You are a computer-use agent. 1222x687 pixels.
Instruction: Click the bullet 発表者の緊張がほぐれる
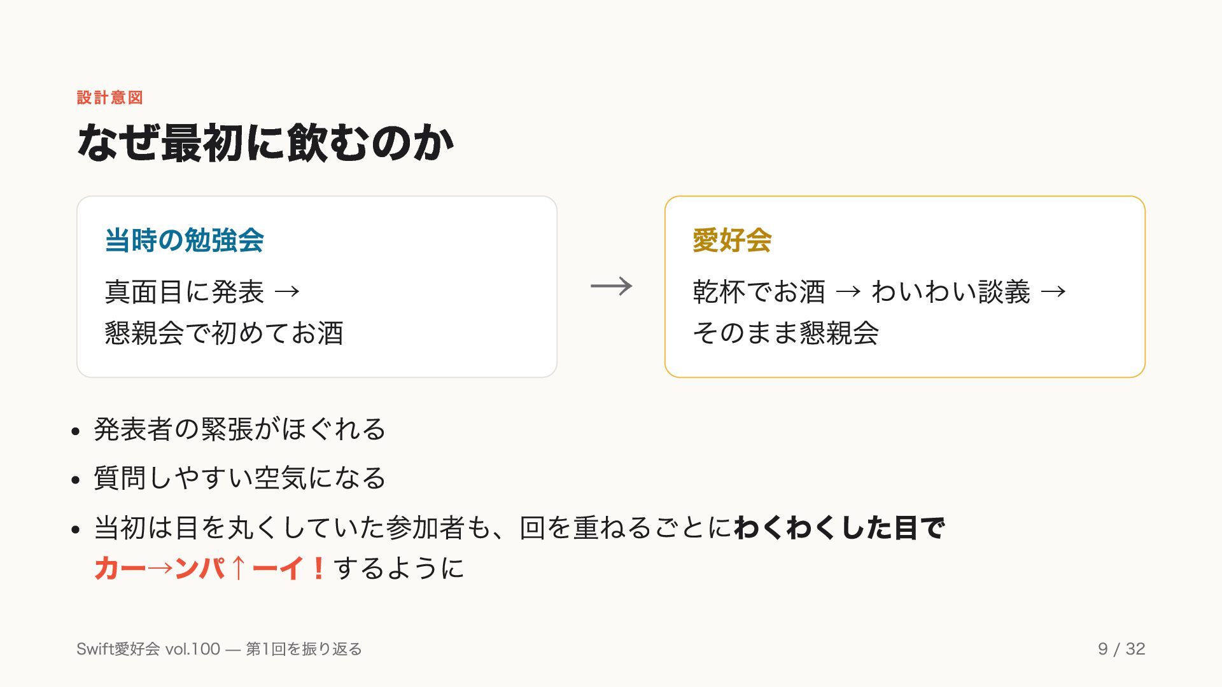[240, 429]
